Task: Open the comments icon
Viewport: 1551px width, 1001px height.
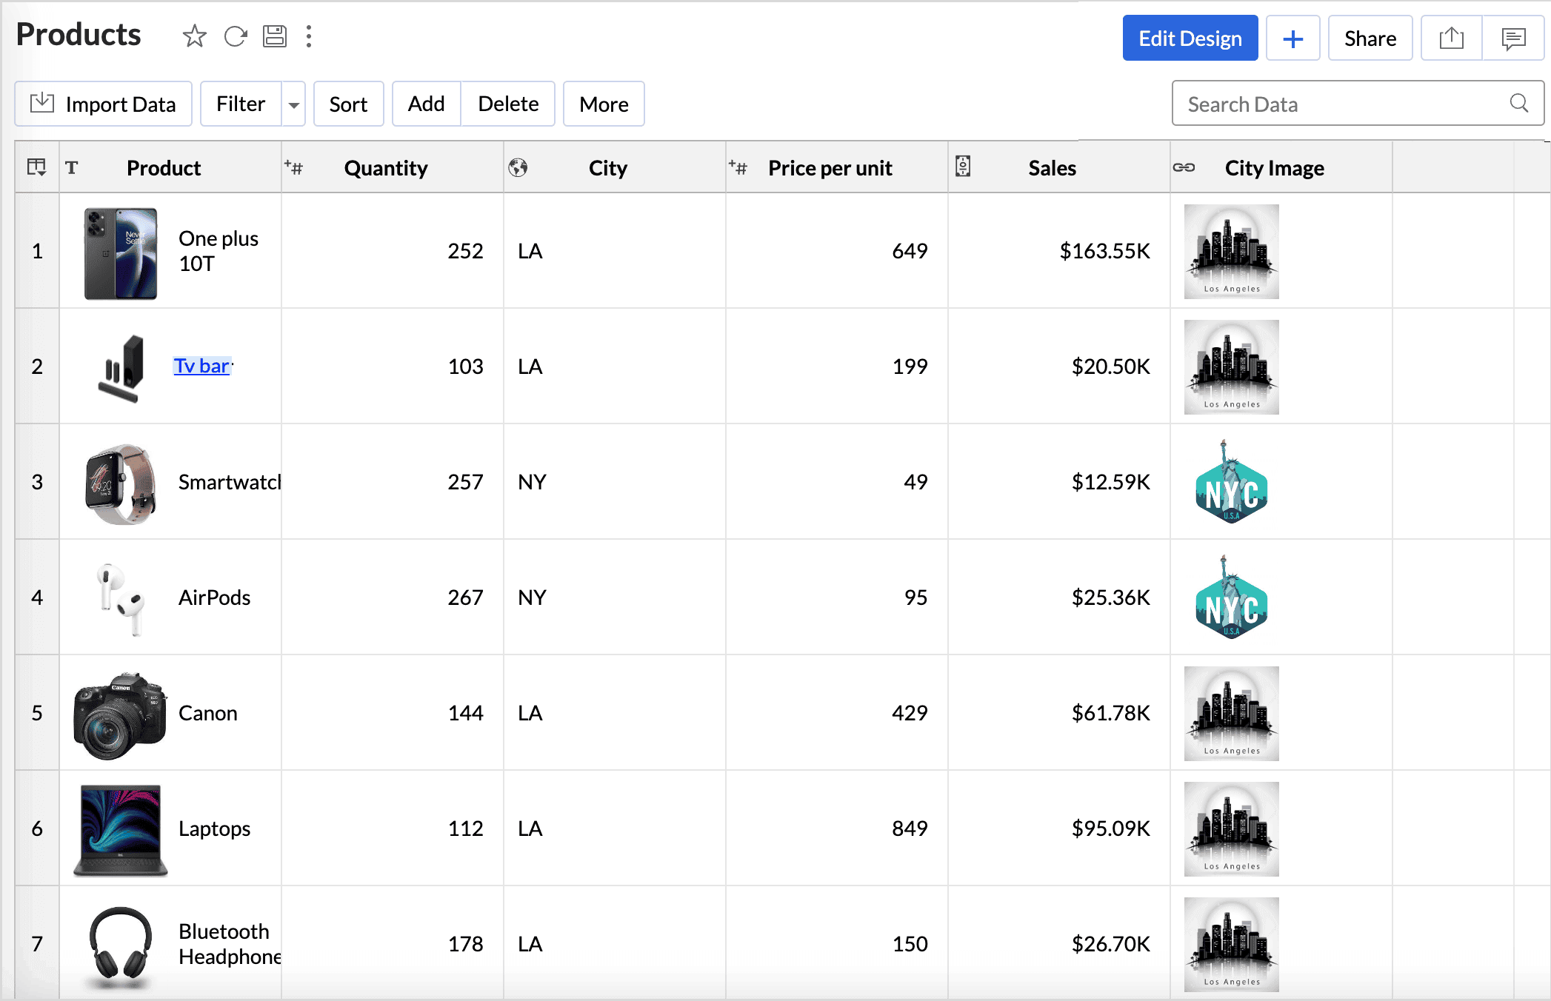Action: click(x=1513, y=38)
